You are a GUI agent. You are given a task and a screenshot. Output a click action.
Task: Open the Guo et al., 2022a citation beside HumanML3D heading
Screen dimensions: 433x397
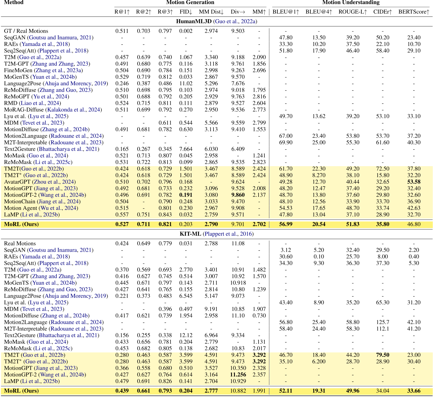coord(235,21)
